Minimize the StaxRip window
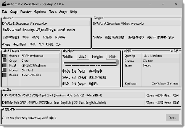Screen dimensions: 187x130 pyautogui.click(x=150, y=4)
